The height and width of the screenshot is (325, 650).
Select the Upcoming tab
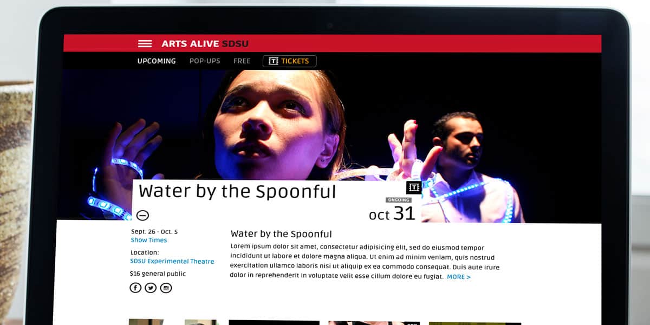[157, 61]
